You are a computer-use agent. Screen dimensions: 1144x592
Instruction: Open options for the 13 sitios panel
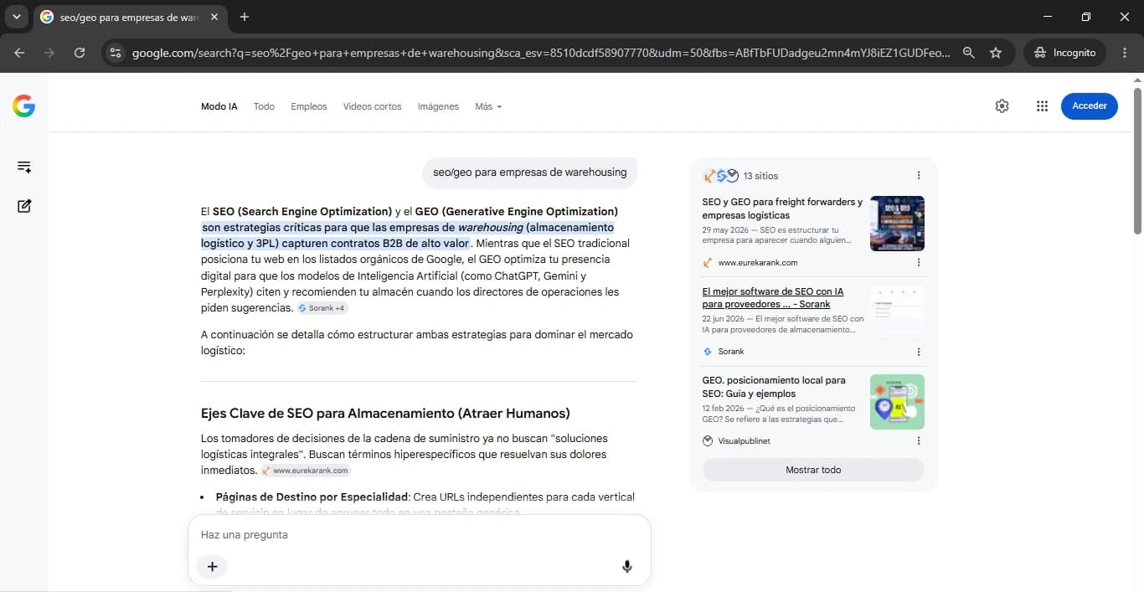coord(919,176)
